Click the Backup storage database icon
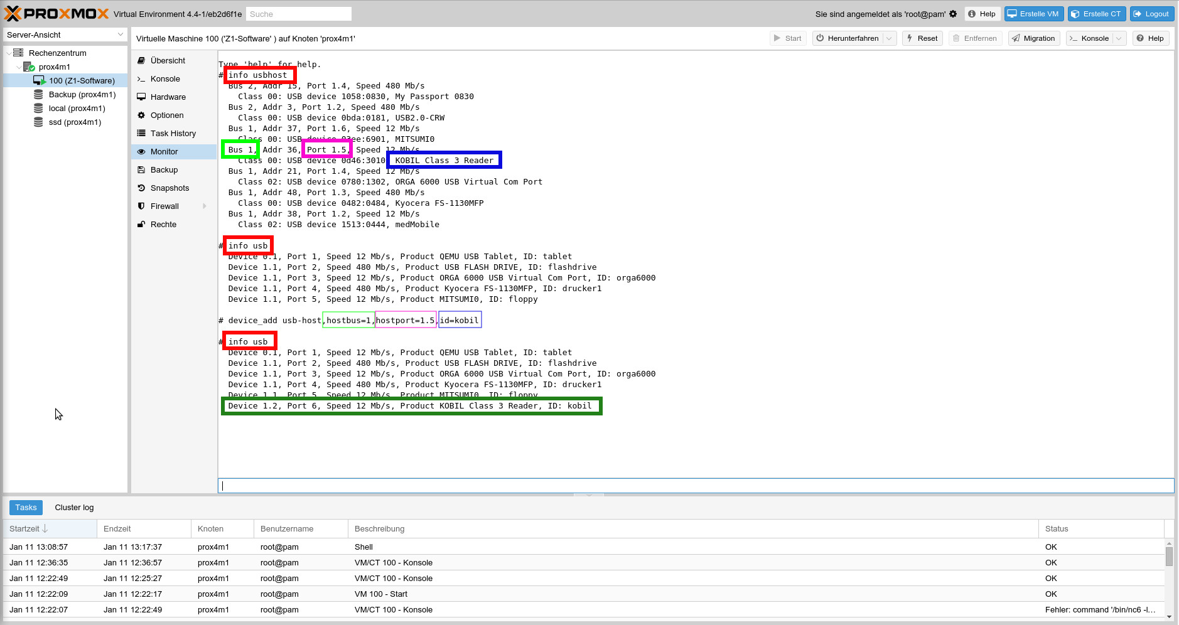Screen dimensions: 1179x625 point(38,95)
